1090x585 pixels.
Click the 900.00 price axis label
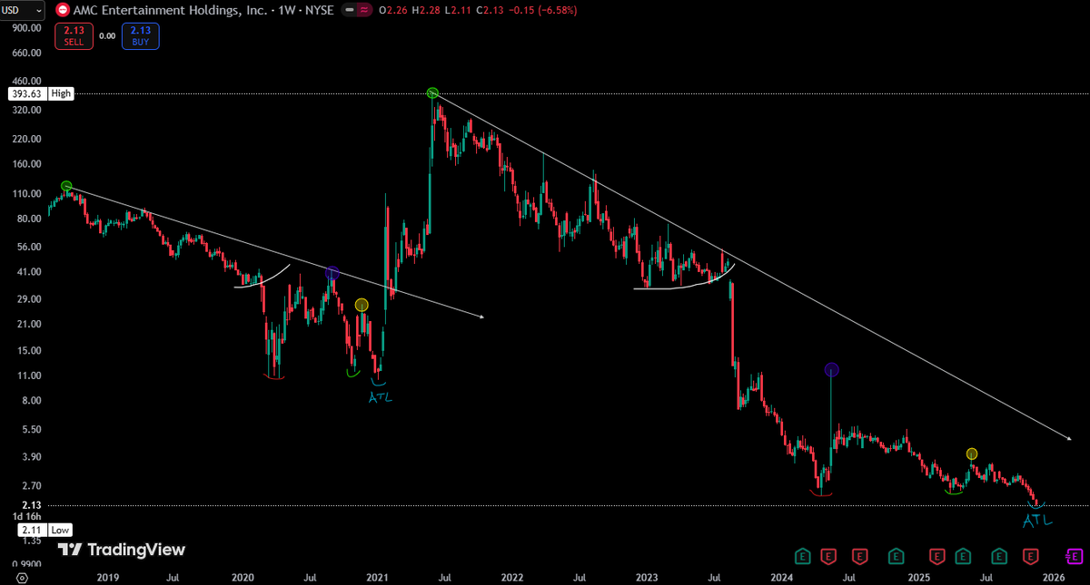tap(29, 27)
